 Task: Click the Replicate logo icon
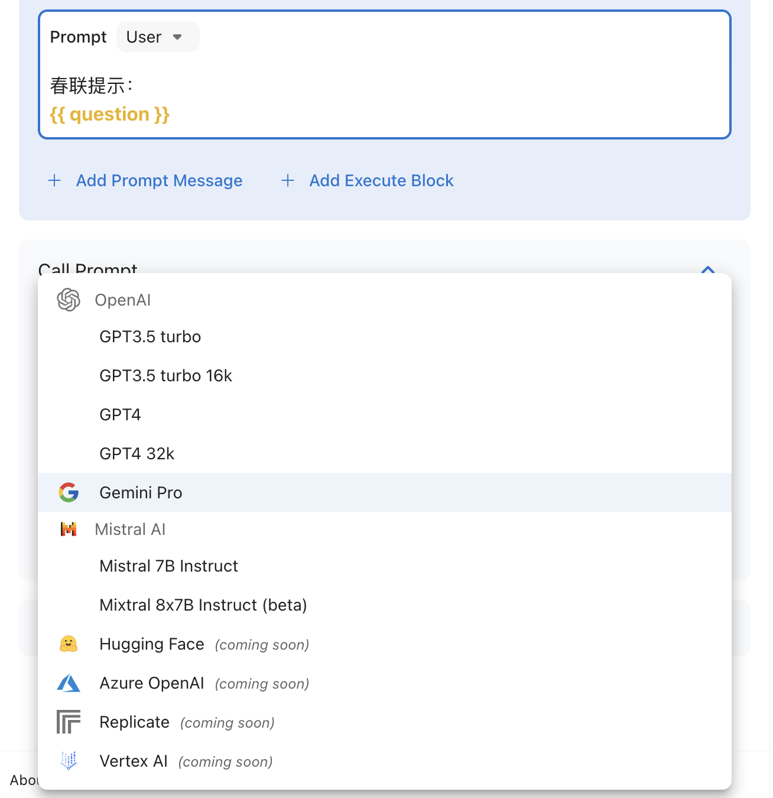pyautogui.click(x=69, y=722)
